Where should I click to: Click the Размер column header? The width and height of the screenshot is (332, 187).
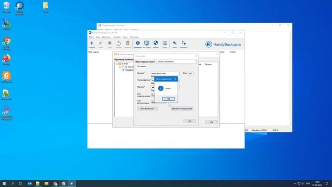[x=208, y=64]
